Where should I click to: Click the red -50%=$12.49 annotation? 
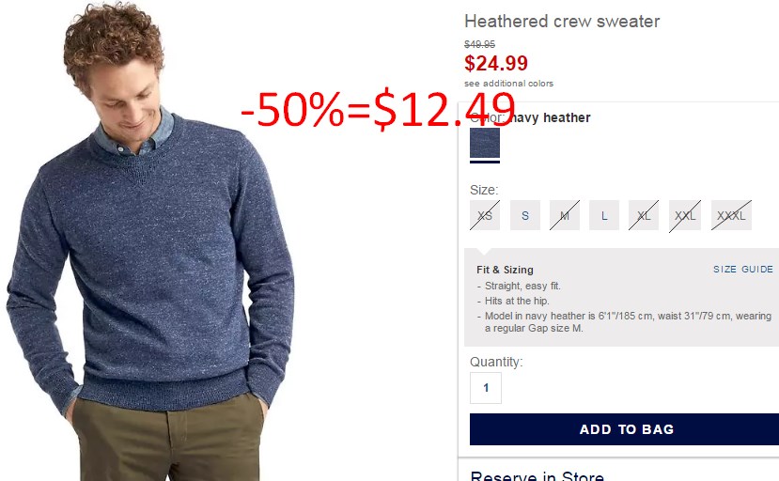378,109
